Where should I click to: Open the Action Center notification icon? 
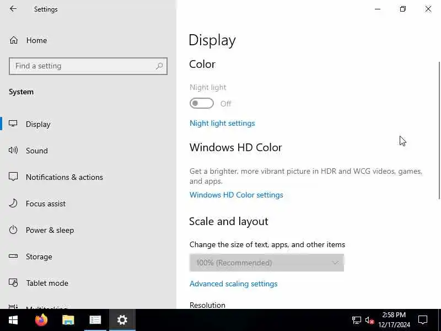tap(423, 320)
